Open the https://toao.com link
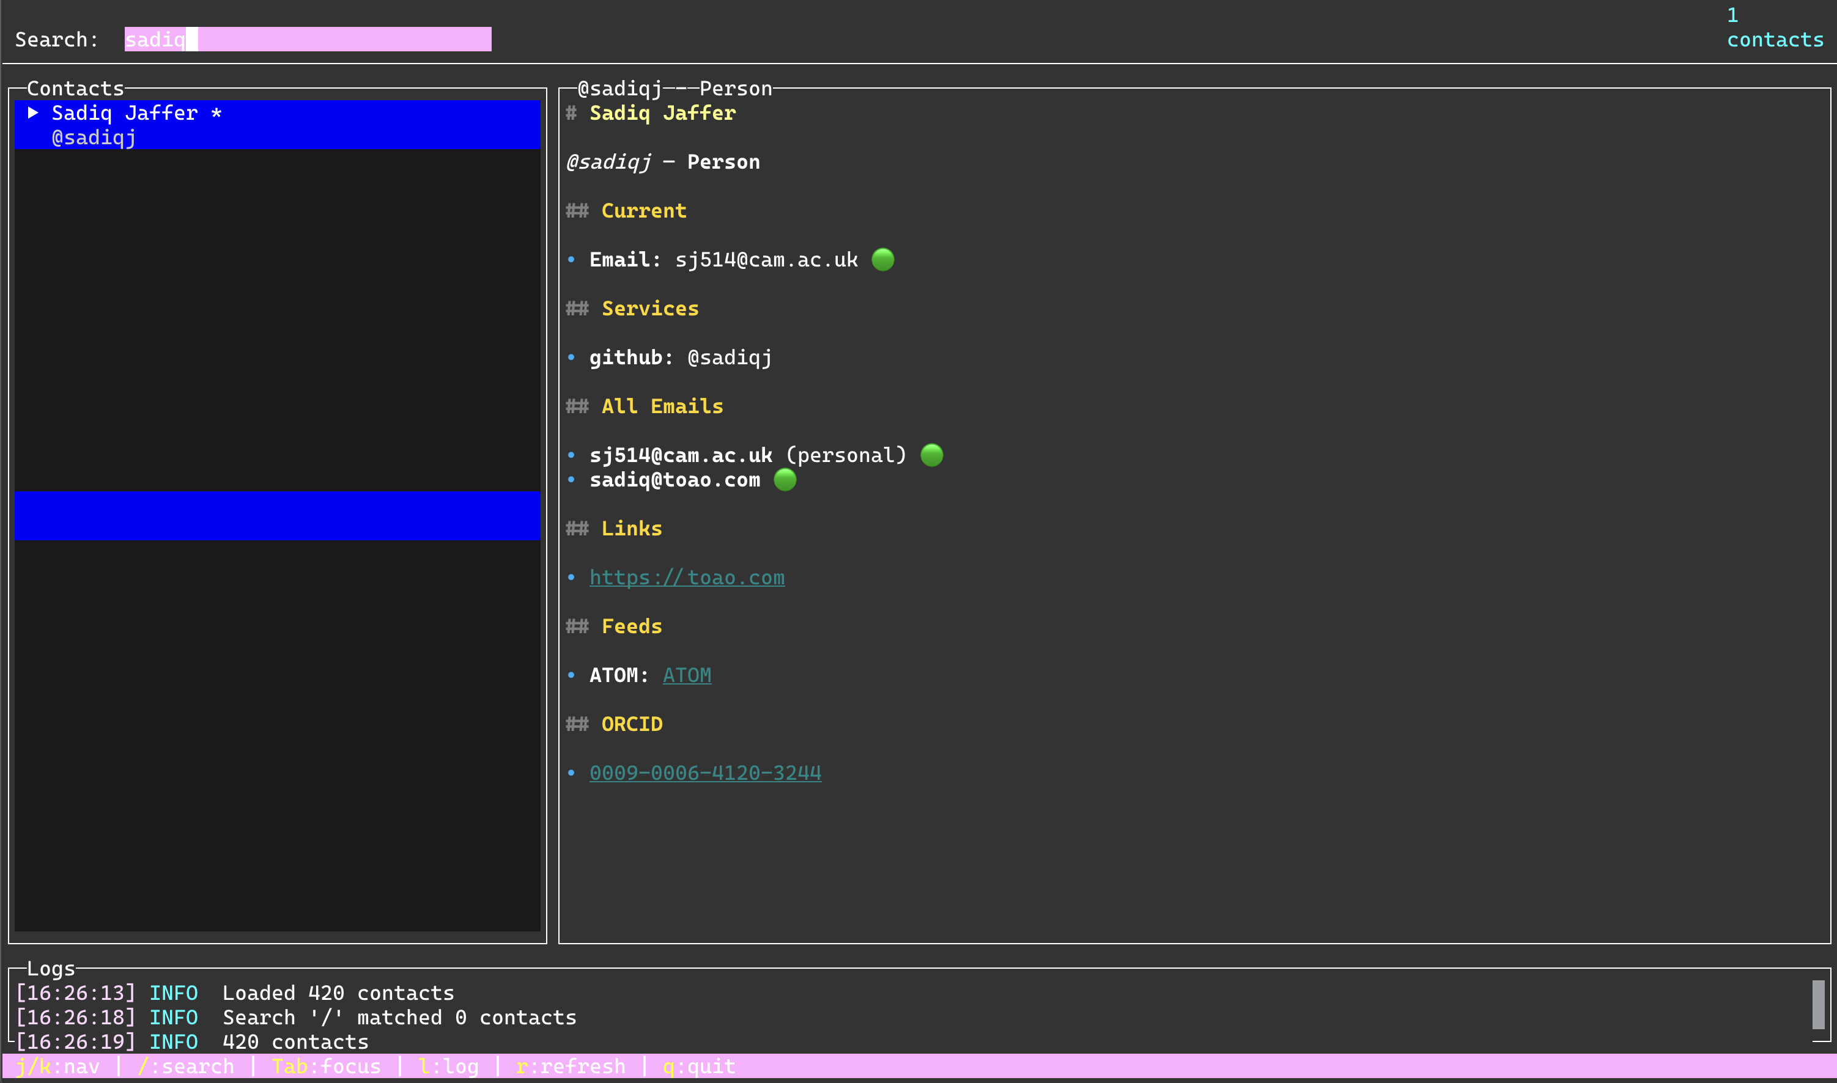The height and width of the screenshot is (1083, 1837). tap(687, 578)
